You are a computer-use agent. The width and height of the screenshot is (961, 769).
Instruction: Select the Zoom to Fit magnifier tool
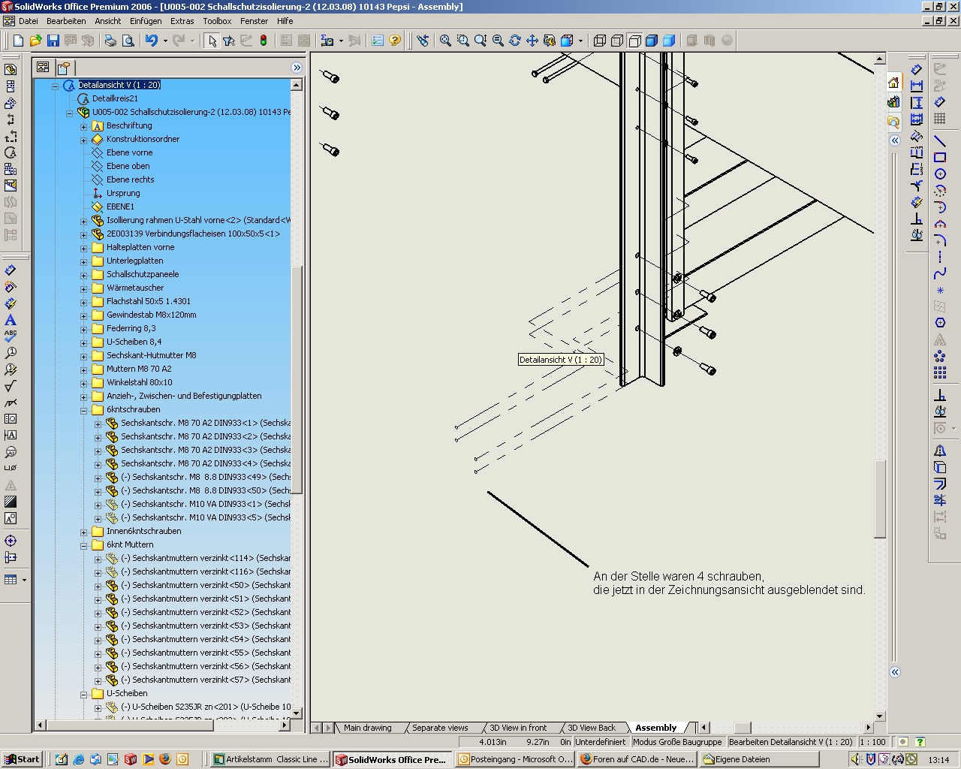tap(445, 41)
